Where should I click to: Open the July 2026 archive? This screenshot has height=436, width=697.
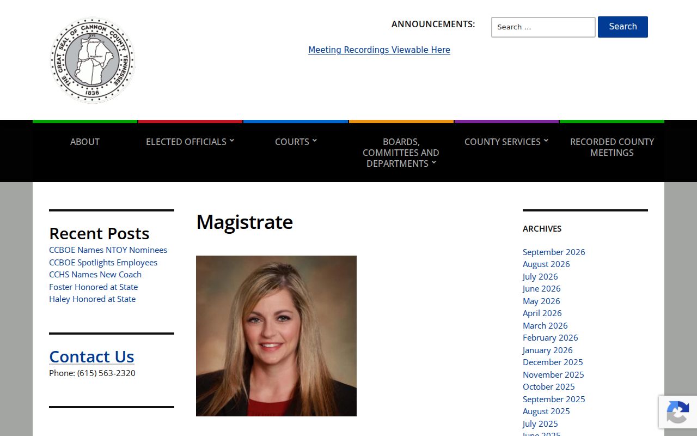pyautogui.click(x=540, y=276)
